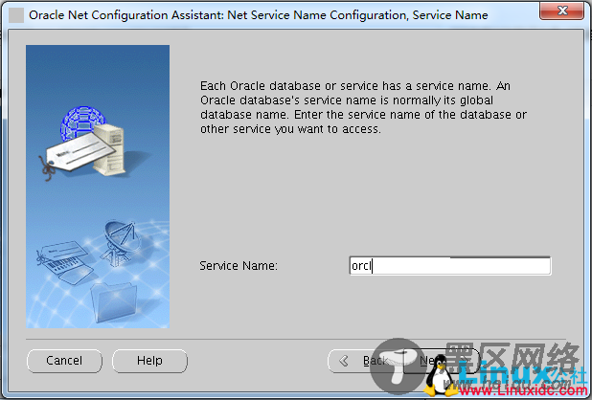Click the window title bar icon
592x400 pixels.
(x=16, y=15)
